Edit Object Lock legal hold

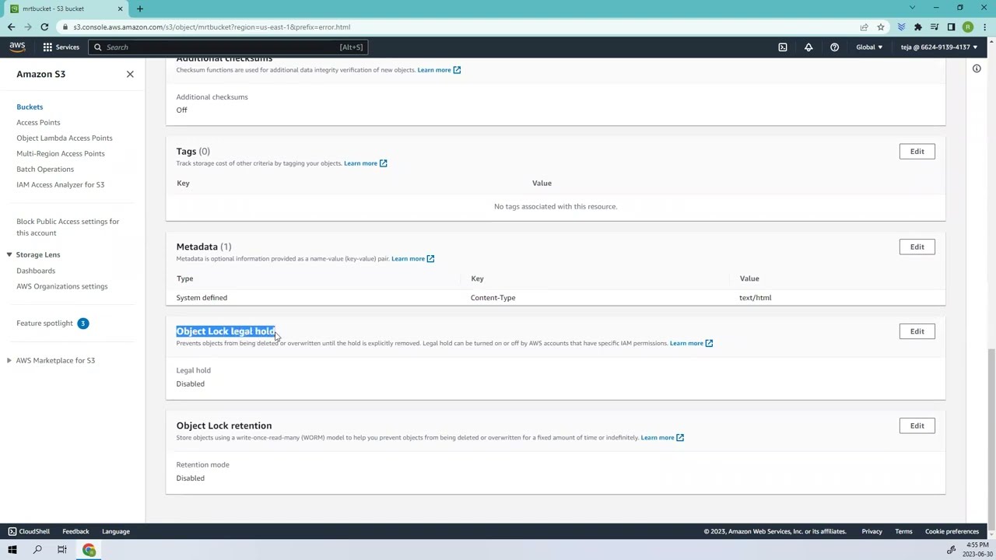[x=917, y=331]
